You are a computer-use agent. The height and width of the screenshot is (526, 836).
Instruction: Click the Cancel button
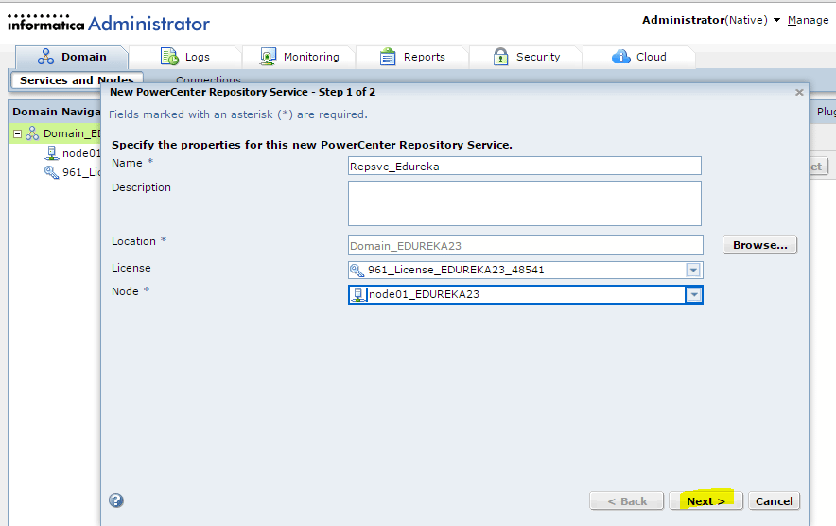pyautogui.click(x=774, y=501)
